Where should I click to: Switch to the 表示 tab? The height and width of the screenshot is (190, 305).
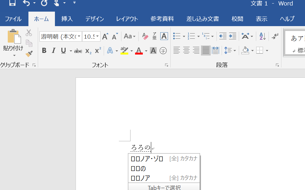[x=261, y=19]
